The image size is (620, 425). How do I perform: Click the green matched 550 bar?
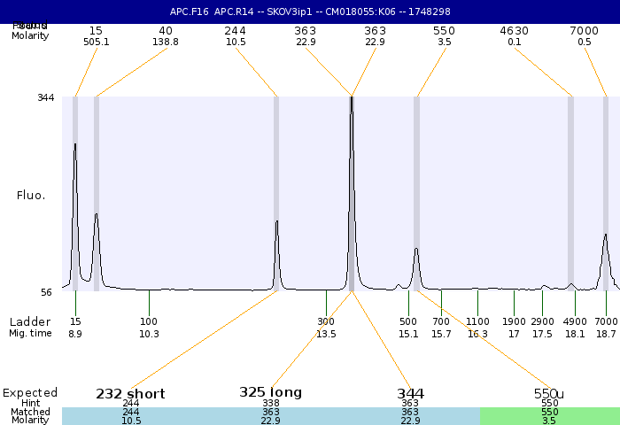pos(549,413)
